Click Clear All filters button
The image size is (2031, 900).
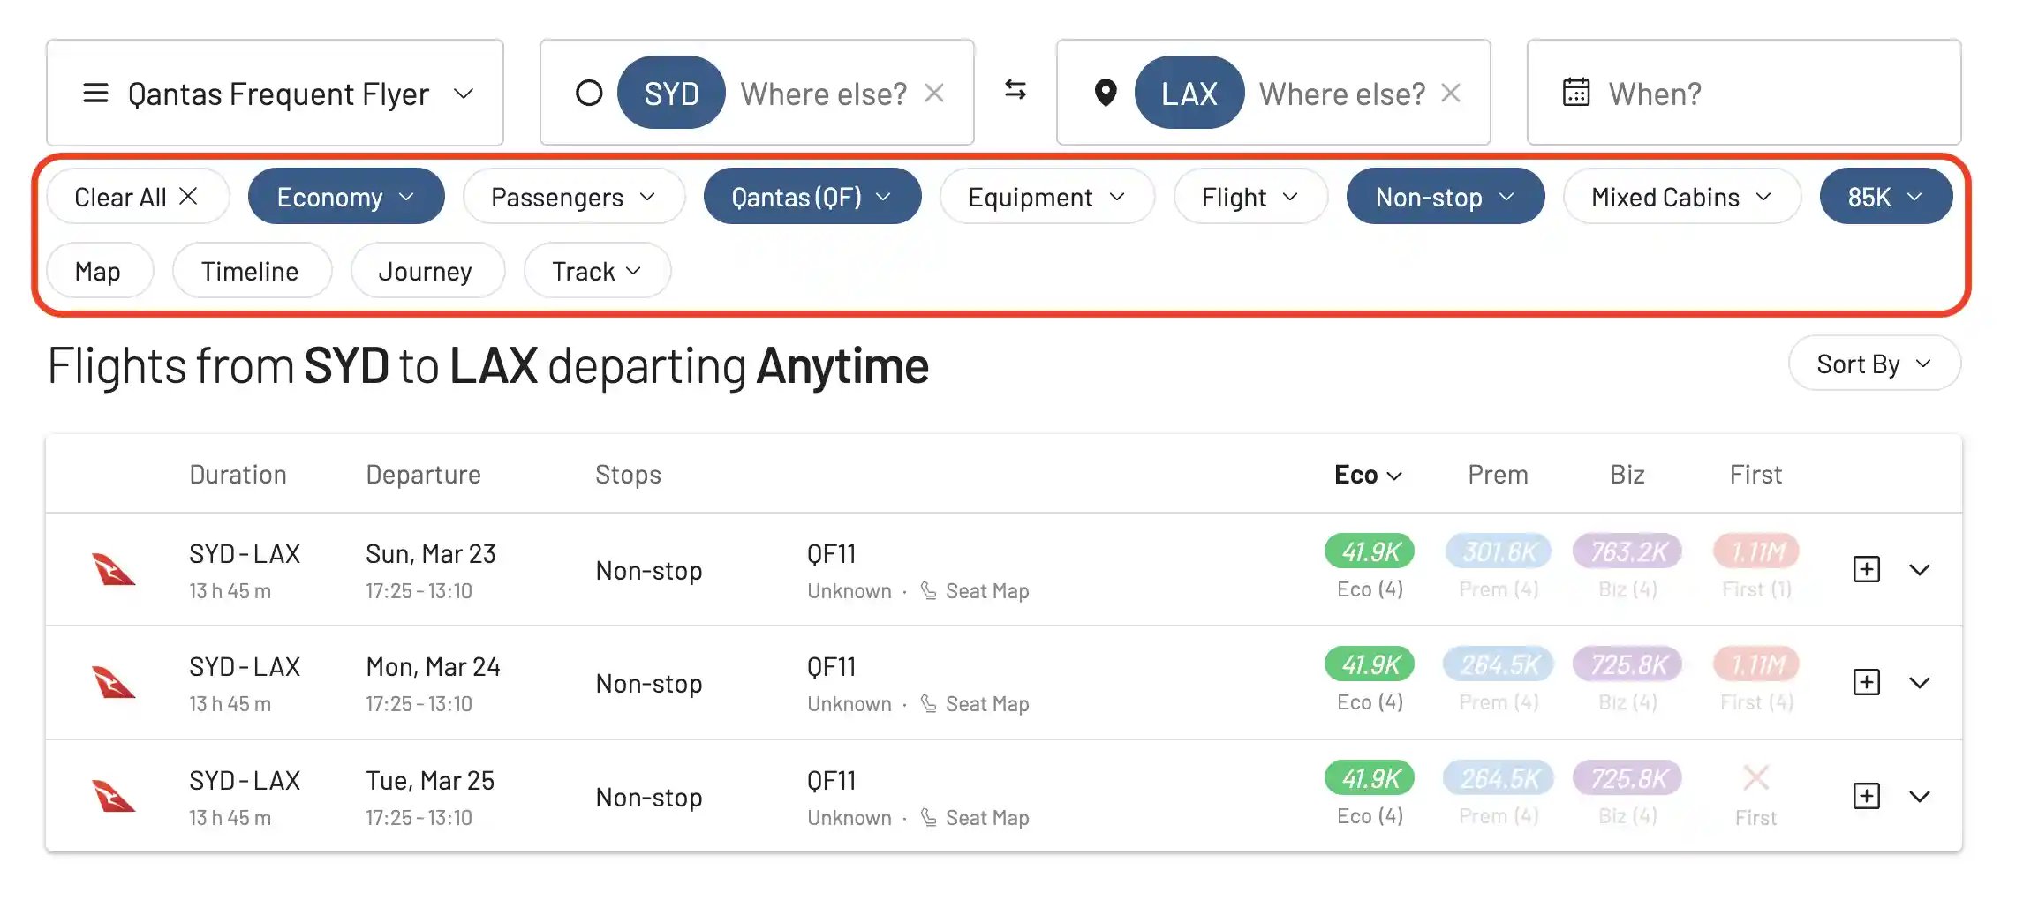(x=138, y=197)
